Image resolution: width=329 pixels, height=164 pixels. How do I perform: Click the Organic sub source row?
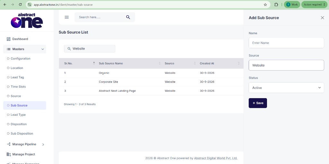pos(151,73)
